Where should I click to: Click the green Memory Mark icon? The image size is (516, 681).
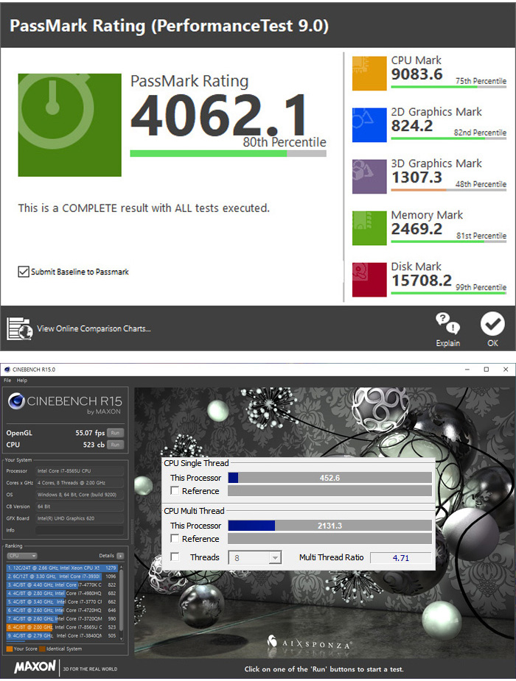click(369, 228)
